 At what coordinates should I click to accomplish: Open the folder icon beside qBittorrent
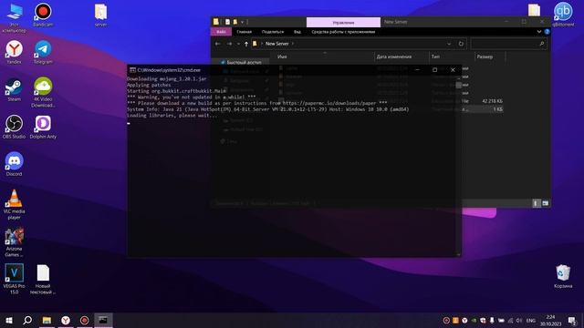(x=534, y=10)
